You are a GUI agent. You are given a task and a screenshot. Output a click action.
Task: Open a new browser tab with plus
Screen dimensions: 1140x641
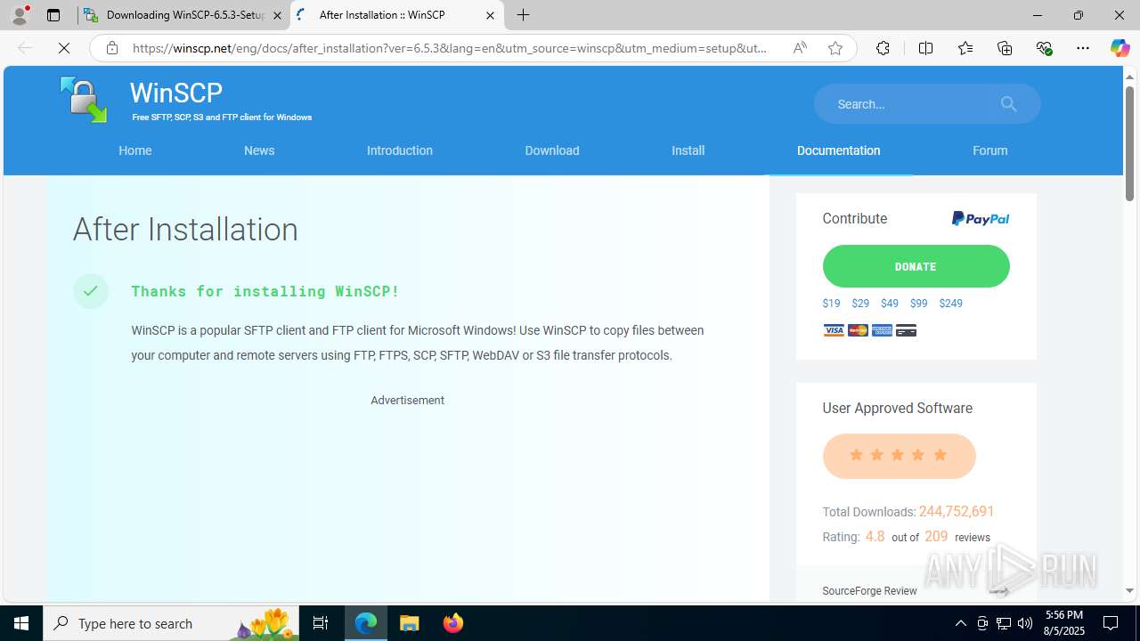pos(524,15)
